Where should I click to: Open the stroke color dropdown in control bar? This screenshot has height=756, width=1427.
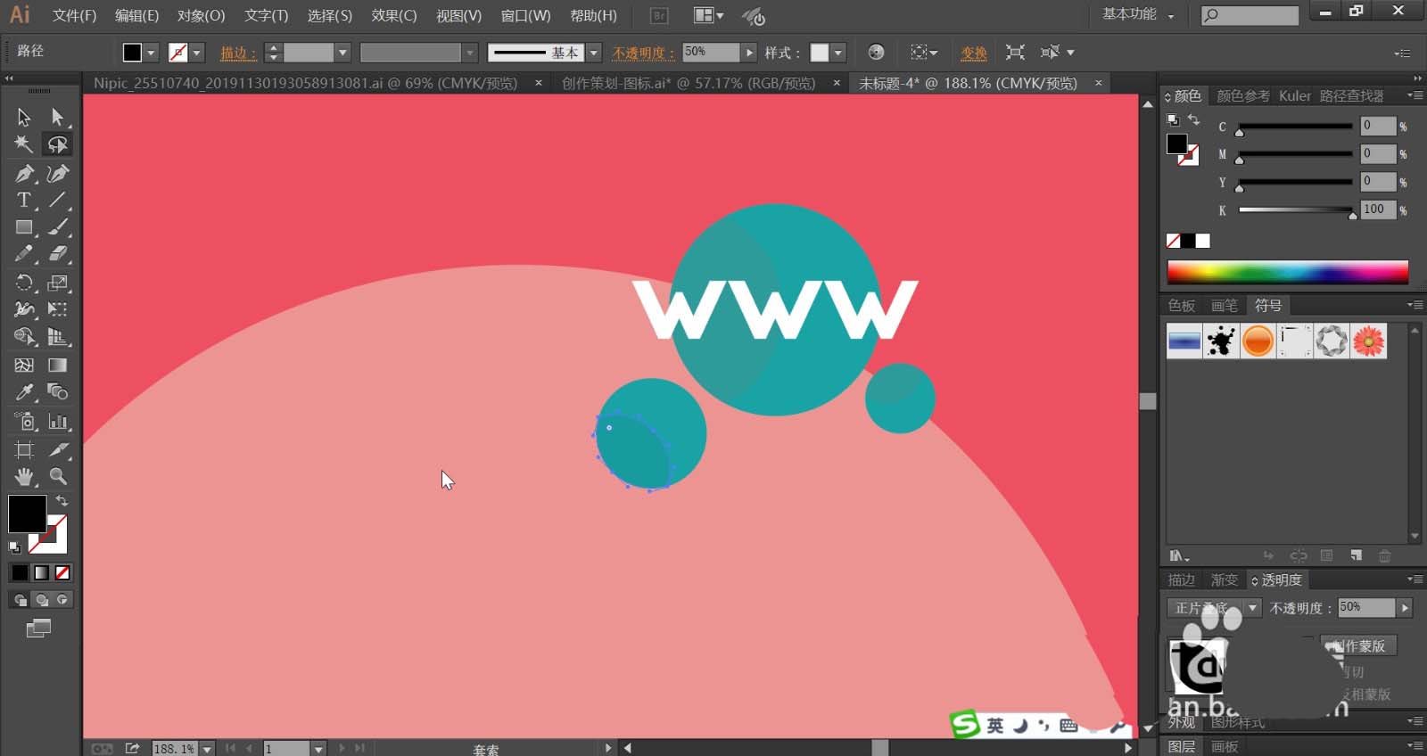[x=197, y=53]
